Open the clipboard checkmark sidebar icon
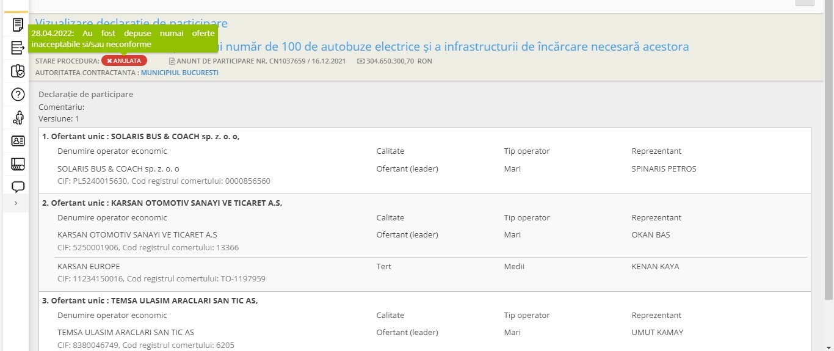Viewport: 834px width, 351px height. tap(18, 71)
